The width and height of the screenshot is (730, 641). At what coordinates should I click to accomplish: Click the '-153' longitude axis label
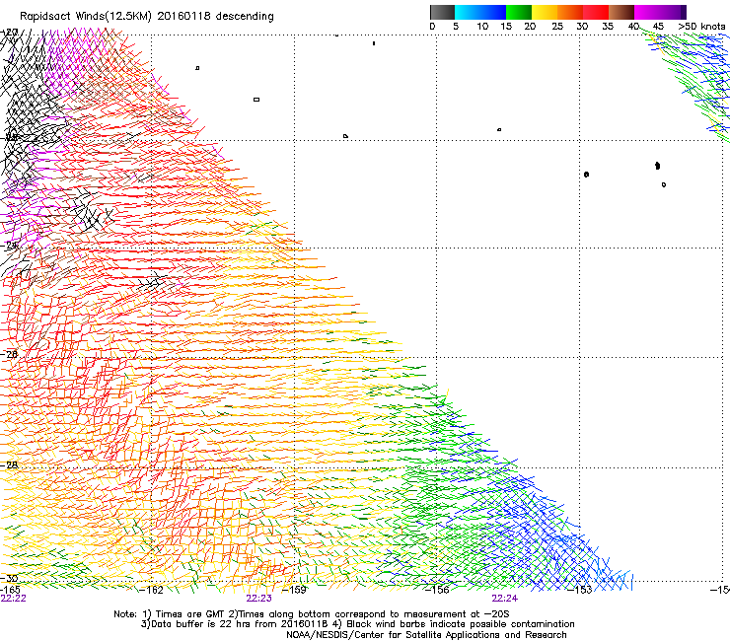580,590
